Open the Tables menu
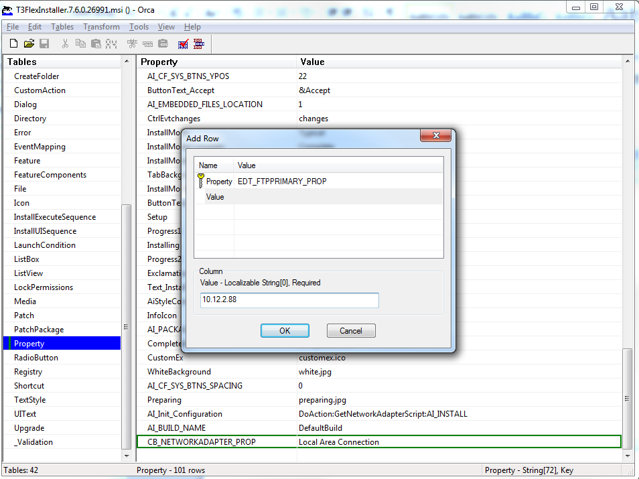Viewport: 639px width, 479px height. pos(62,27)
